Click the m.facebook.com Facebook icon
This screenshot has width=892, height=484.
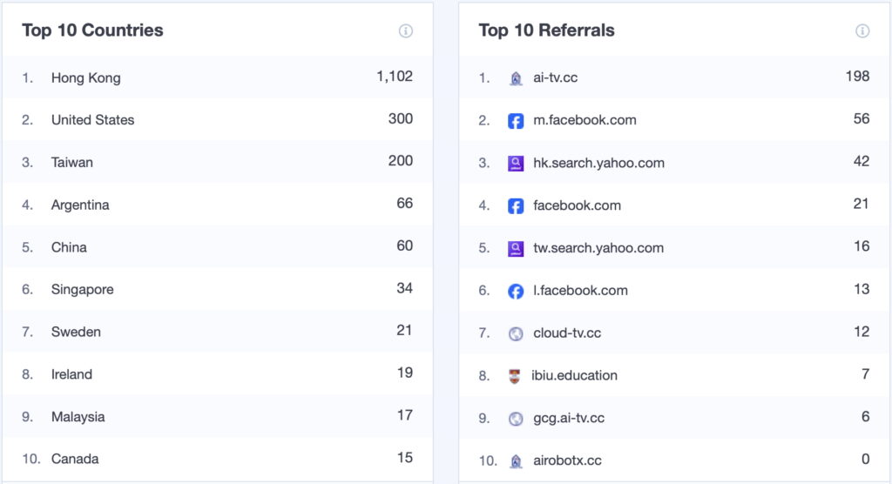click(x=516, y=120)
